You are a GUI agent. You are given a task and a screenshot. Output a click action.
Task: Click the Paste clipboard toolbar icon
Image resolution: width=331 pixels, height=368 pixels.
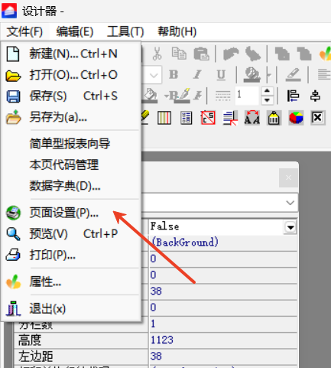point(201,54)
